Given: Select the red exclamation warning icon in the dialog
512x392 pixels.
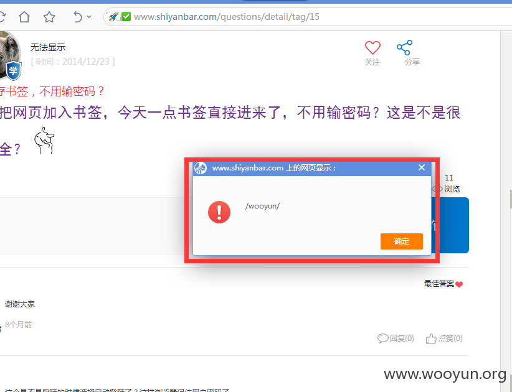Looking at the screenshot, I should pos(219,212).
